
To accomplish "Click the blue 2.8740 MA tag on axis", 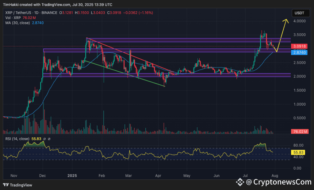I will 299,53.
